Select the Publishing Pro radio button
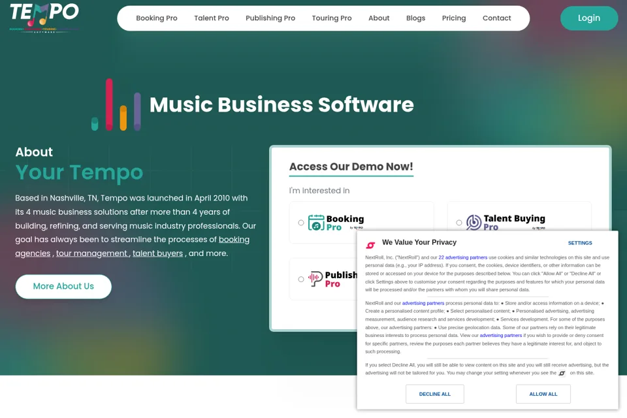Screen dimensions: 627x418 (300, 279)
